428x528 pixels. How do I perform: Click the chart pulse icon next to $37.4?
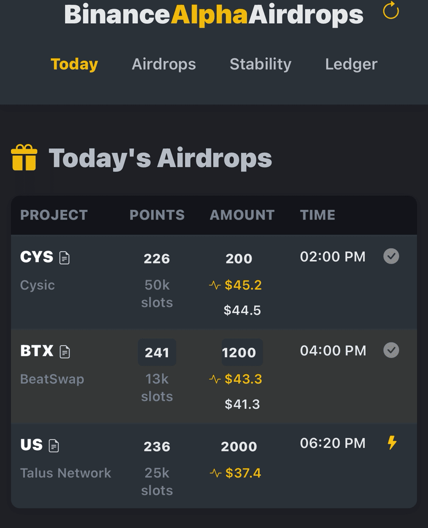[216, 473]
